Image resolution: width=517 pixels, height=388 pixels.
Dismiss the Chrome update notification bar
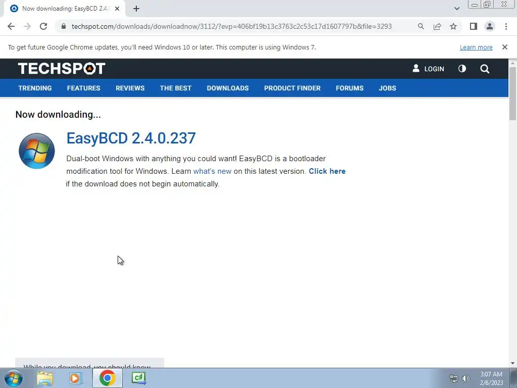tap(505, 47)
